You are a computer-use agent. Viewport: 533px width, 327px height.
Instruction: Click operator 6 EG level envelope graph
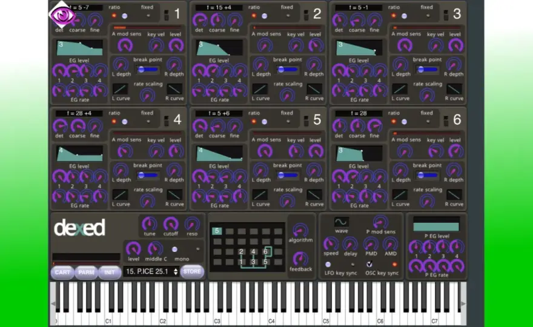pos(359,153)
